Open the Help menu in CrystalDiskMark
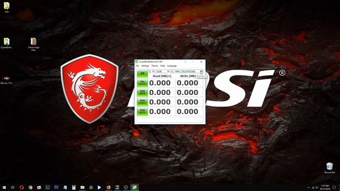Viewport: 340px width, 191px height. pyautogui.click(x=163, y=66)
